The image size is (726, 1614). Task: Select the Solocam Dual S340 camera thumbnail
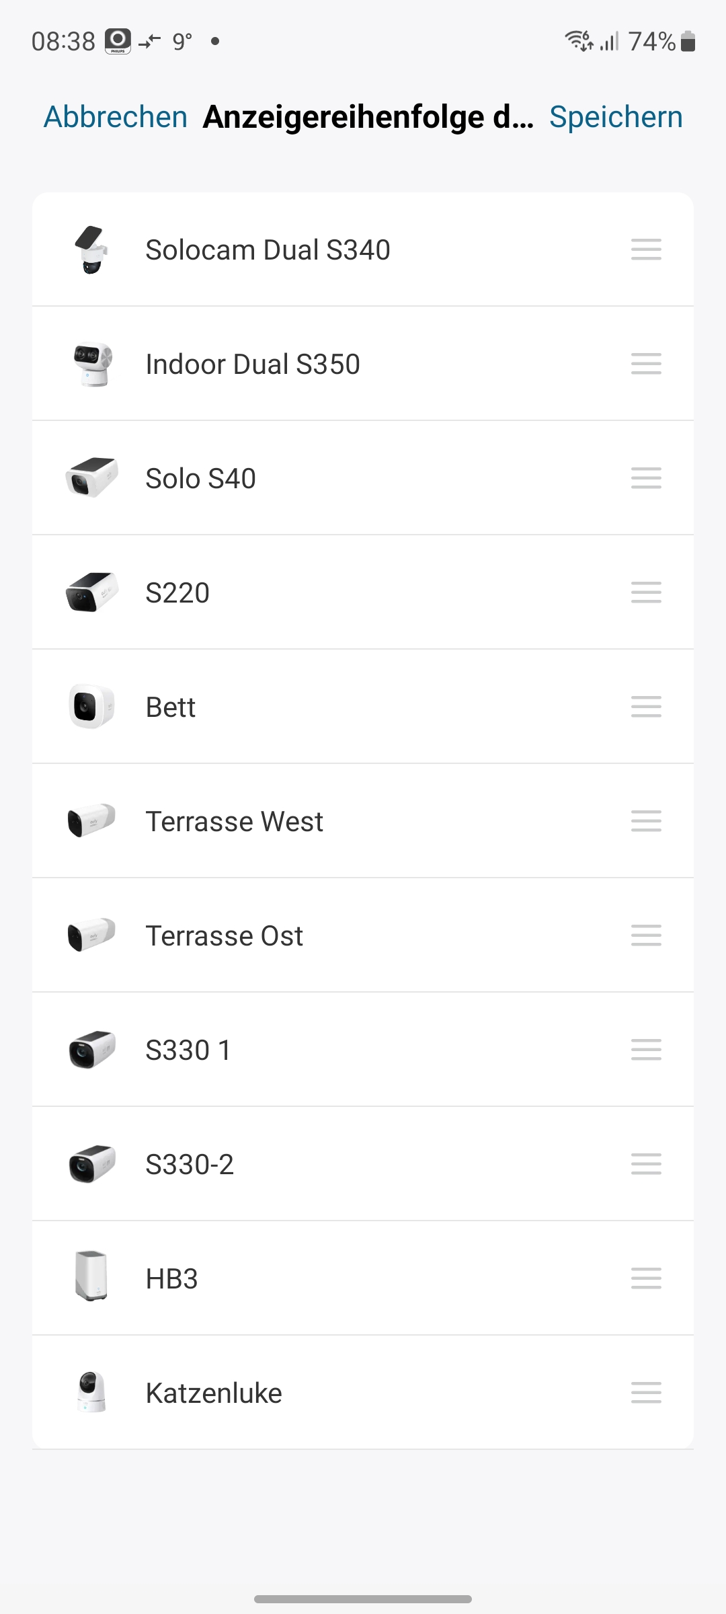pyautogui.click(x=91, y=249)
